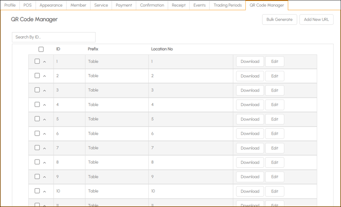The width and height of the screenshot is (341, 207).
Task: Toggle the chevron on row 4
Action: pos(45,105)
